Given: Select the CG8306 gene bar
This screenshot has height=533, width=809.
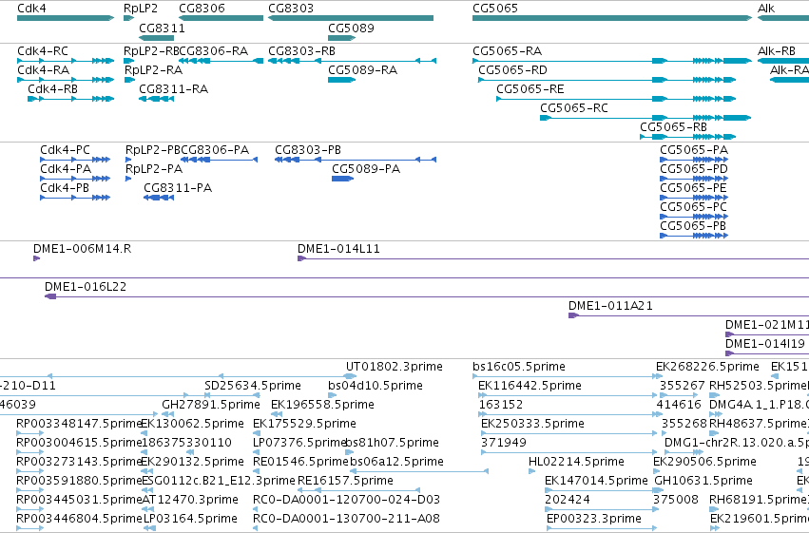Looking at the screenshot, I should click(x=221, y=18).
